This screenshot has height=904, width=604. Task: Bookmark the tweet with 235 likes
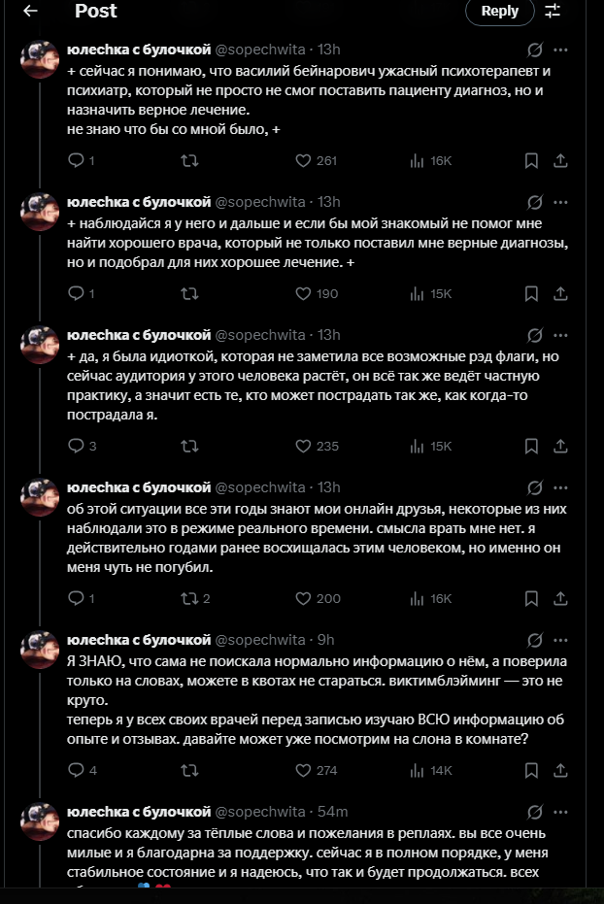(531, 446)
